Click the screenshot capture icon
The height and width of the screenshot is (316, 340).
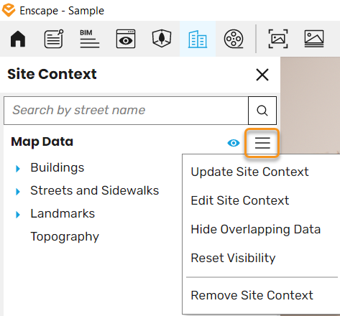pyautogui.click(x=278, y=39)
